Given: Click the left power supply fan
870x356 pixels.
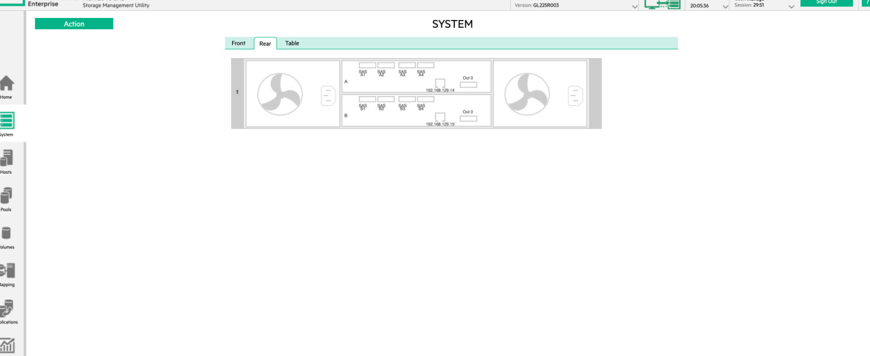Looking at the screenshot, I should 280,94.
